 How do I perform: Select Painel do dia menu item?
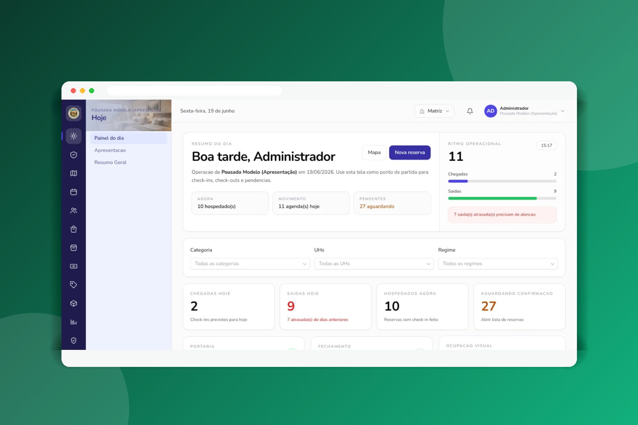pyautogui.click(x=128, y=138)
